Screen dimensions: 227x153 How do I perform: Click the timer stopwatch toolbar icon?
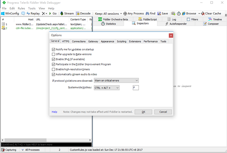coord(179,13)
